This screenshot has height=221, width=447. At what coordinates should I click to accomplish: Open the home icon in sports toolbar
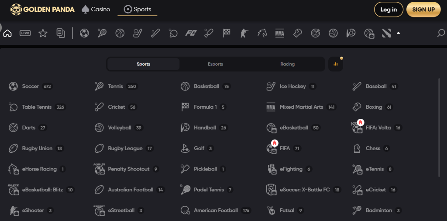click(7, 33)
